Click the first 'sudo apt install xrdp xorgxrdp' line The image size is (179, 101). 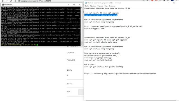[99, 22]
